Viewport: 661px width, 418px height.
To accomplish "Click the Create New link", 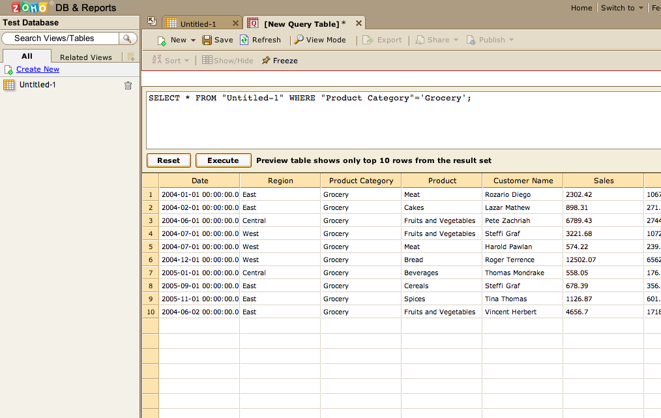I will (38, 69).
